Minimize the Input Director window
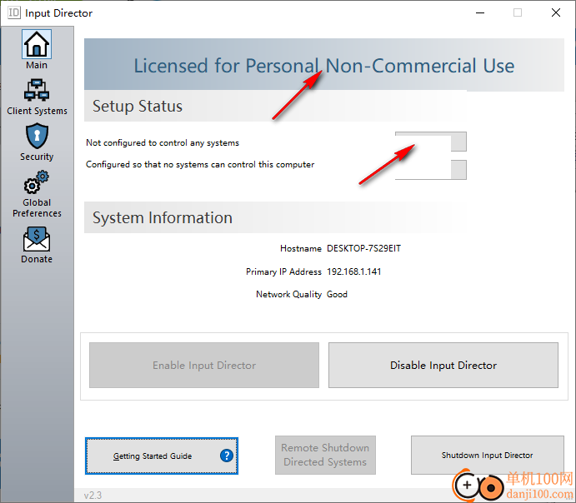Viewport: 576px width, 503px height. tap(480, 12)
